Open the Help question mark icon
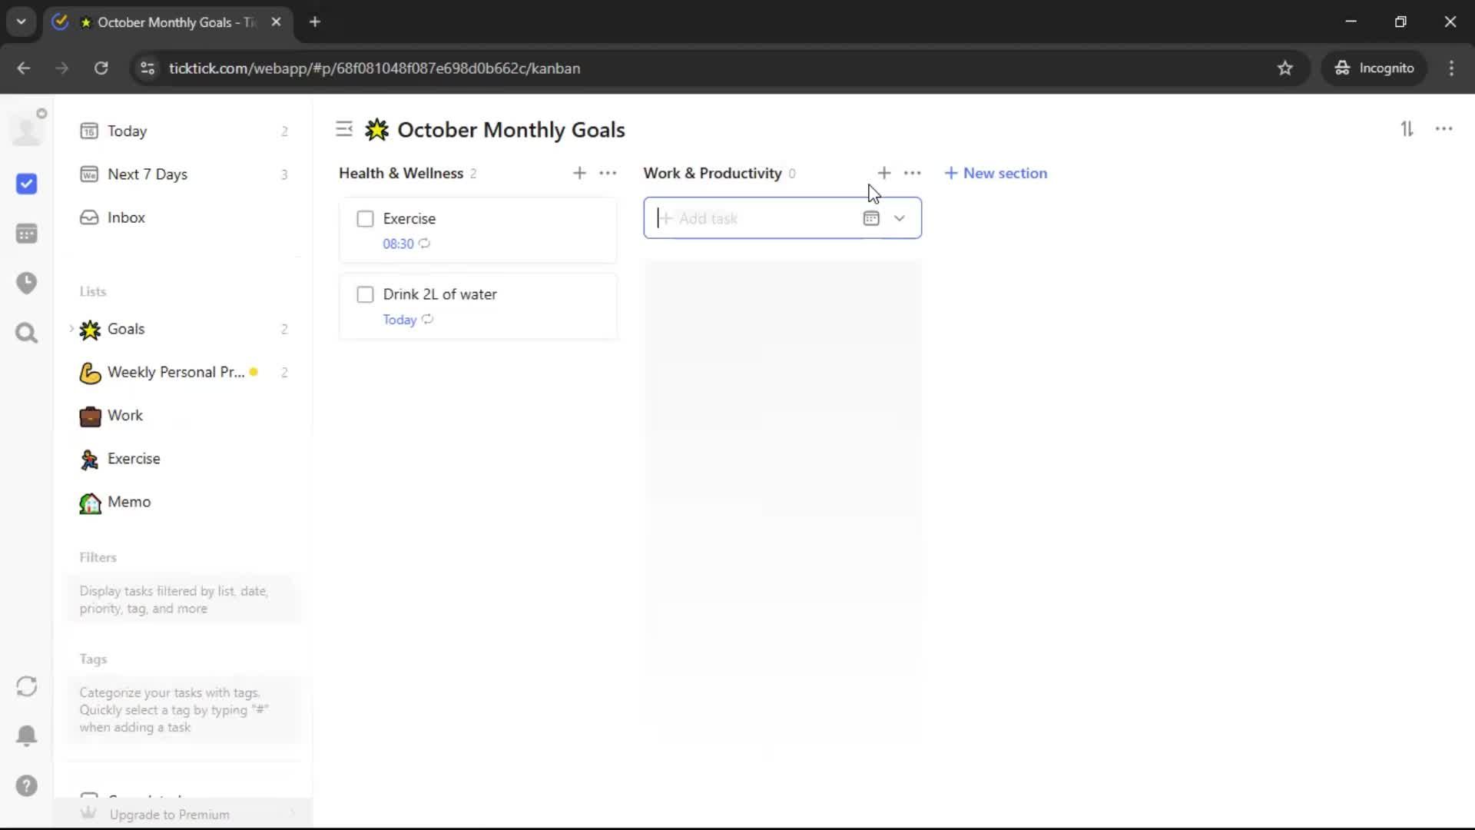 pos(26,785)
